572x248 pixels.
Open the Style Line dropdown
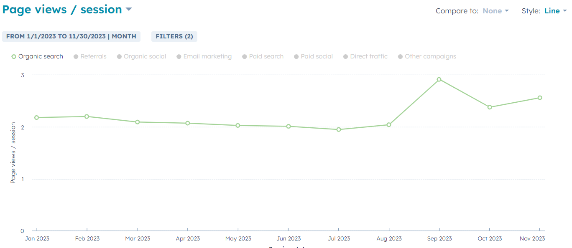tap(555, 11)
